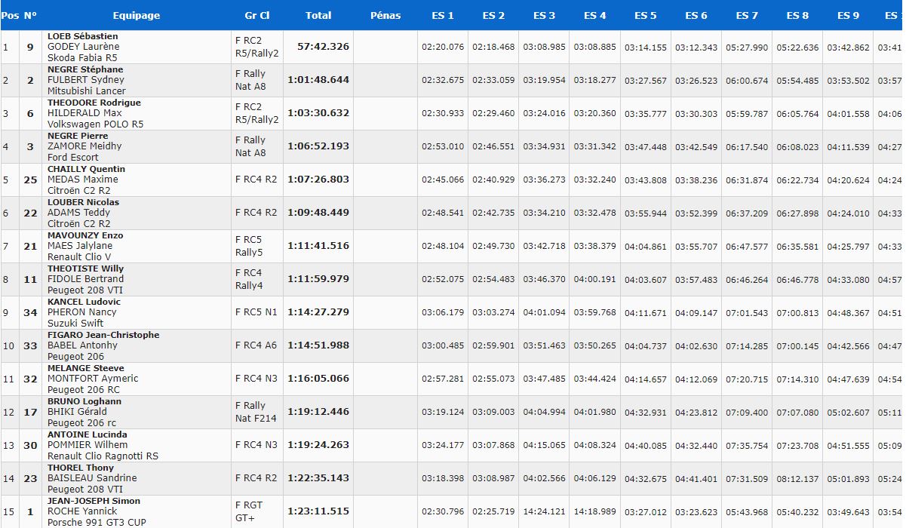
Task: Select ANTOINE Lucinda crew name
Action: coord(88,434)
